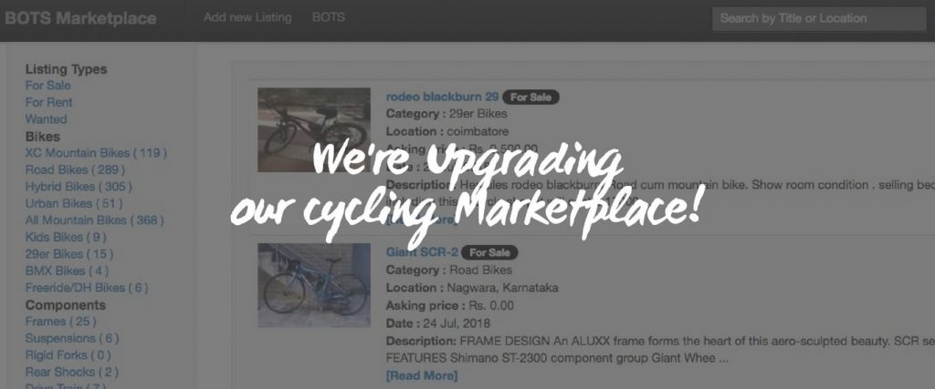Viewport: 935px width, 389px height.
Task: Focus the Search by Title or Location field
Action: (819, 18)
